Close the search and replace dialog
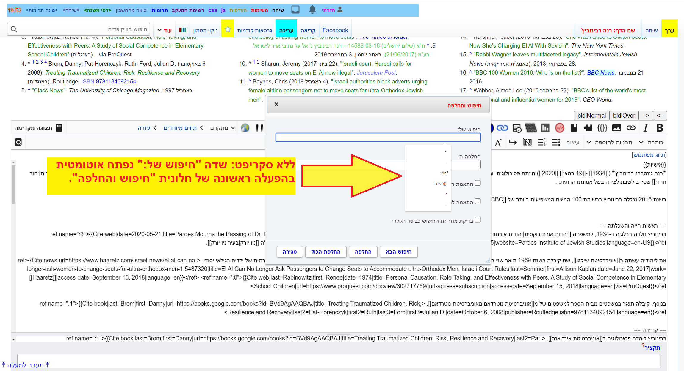The image size is (684, 371). click(x=276, y=104)
